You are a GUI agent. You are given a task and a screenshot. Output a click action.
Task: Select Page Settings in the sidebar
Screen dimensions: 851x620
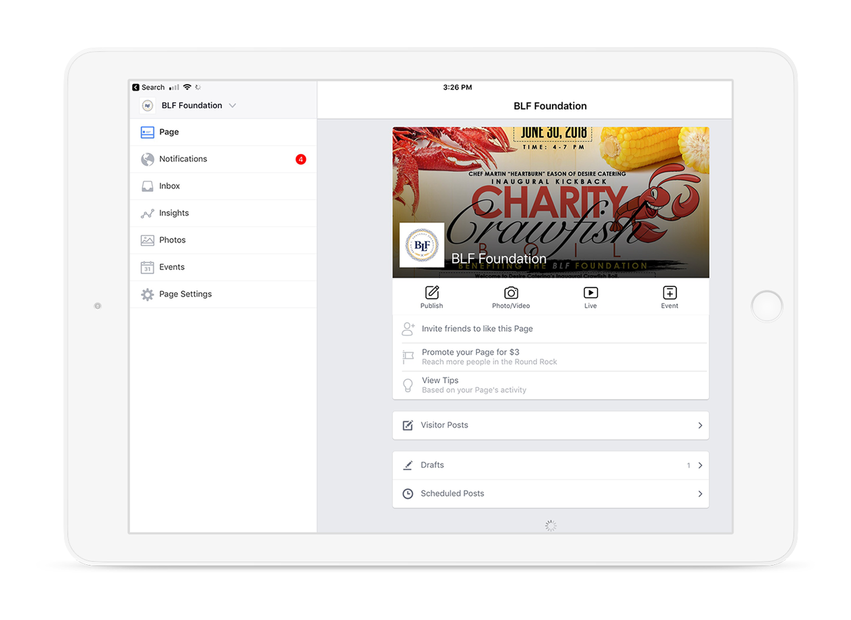pos(223,294)
